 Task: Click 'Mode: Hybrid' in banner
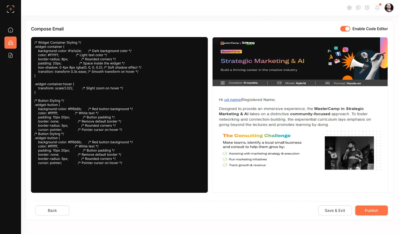pos(295,83)
